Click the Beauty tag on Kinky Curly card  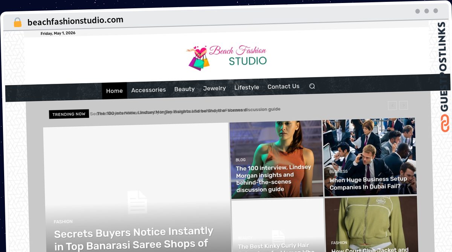pos(245,238)
